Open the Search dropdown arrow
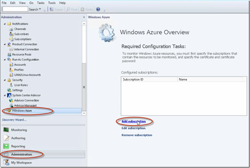This screenshot has width=250, height=168. [40, 9]
